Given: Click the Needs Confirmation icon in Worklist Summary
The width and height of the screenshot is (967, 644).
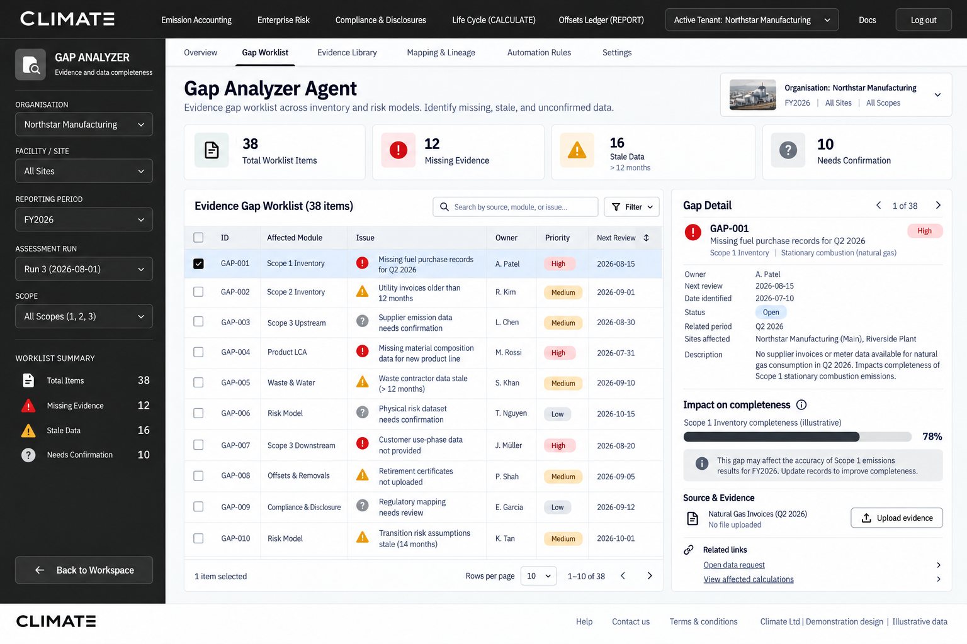Looking at the screenshot, I should tap(28, 455).
